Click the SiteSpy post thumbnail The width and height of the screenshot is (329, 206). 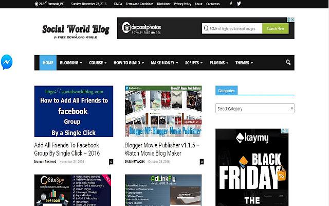point(72,190)
